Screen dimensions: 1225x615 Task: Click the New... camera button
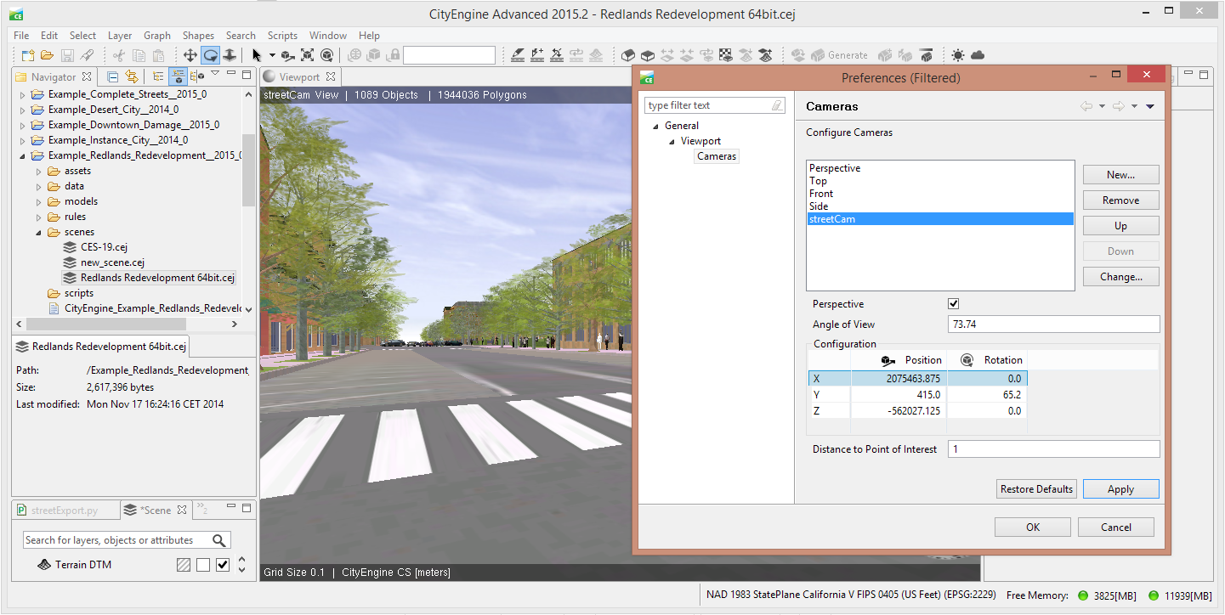(x=1120, y=175)
